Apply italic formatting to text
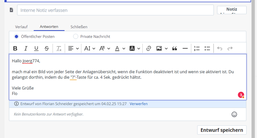 click(x=26, y=48)
